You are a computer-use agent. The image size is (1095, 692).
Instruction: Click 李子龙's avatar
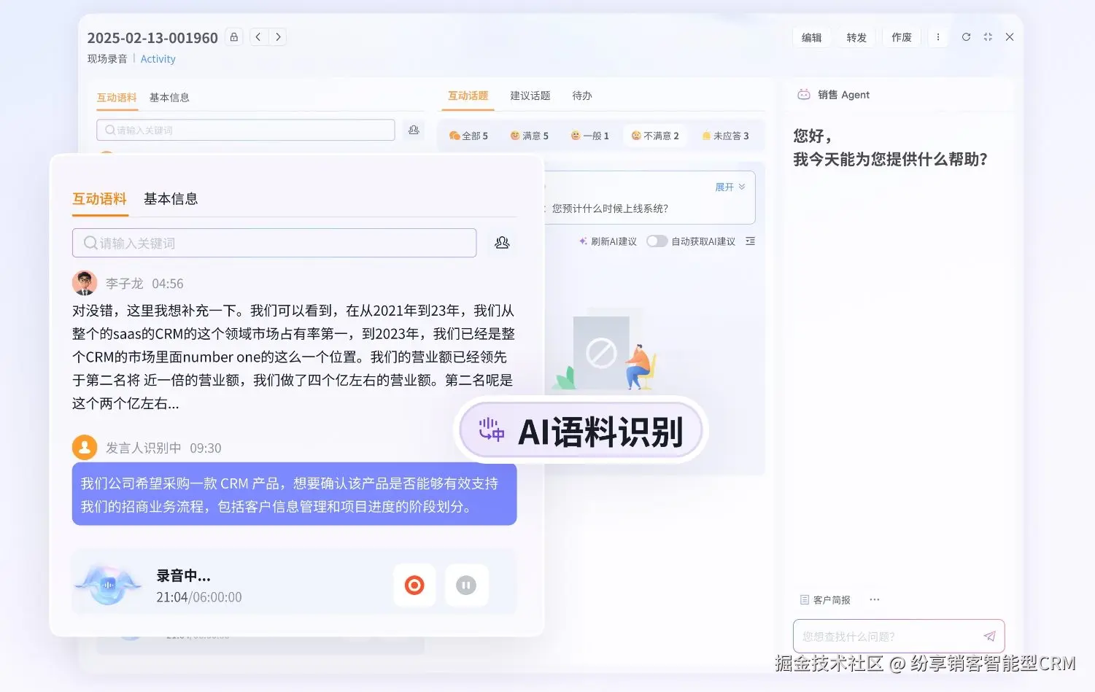point(85,283)
